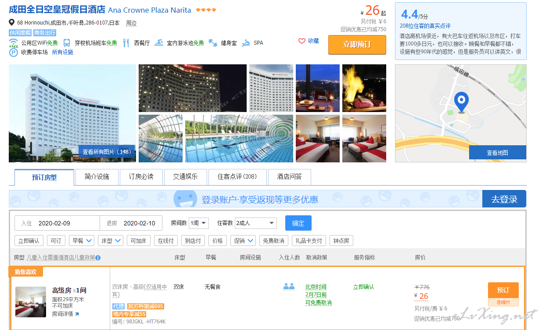Go to the 交通娱乐 tab
Image resolution: width=542 pixels, height=330 pixels.
pyautogui.click(x=185, y=177)
